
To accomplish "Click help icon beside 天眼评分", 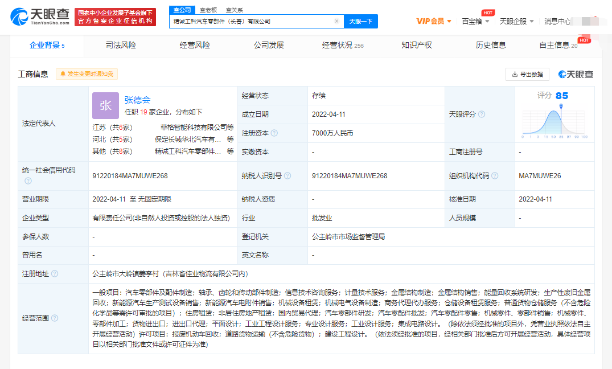I will [x=482, y=114].
